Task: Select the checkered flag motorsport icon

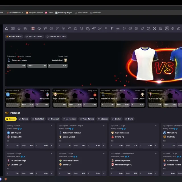Action: click(x=106, y=28)
